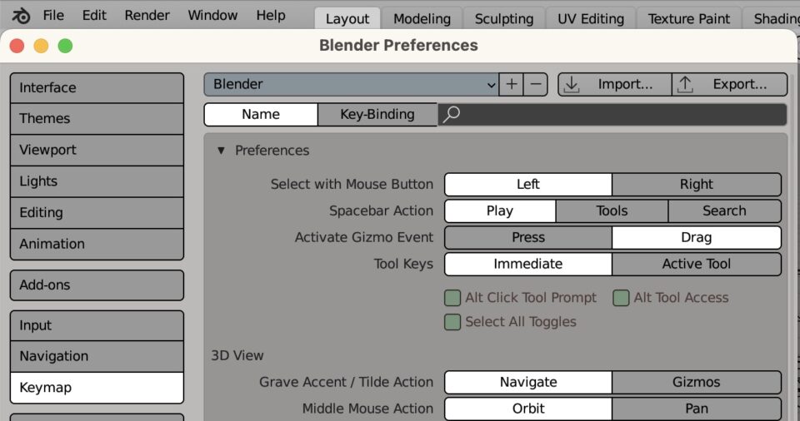
Task: Filter keymap by Key-Binding
Action: pyautogui.click(x=377, y=115)
